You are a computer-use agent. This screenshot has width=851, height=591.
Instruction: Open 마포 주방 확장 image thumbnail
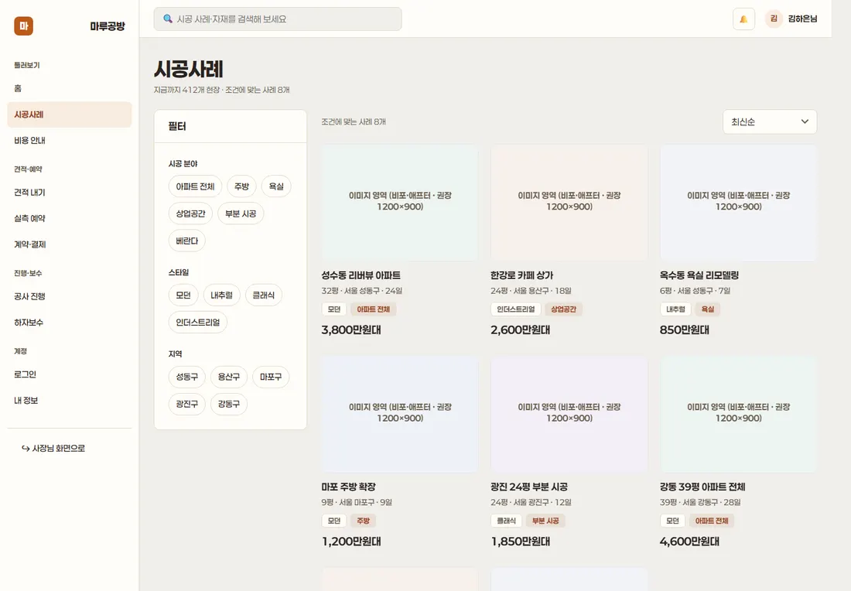tap(400, 414)
